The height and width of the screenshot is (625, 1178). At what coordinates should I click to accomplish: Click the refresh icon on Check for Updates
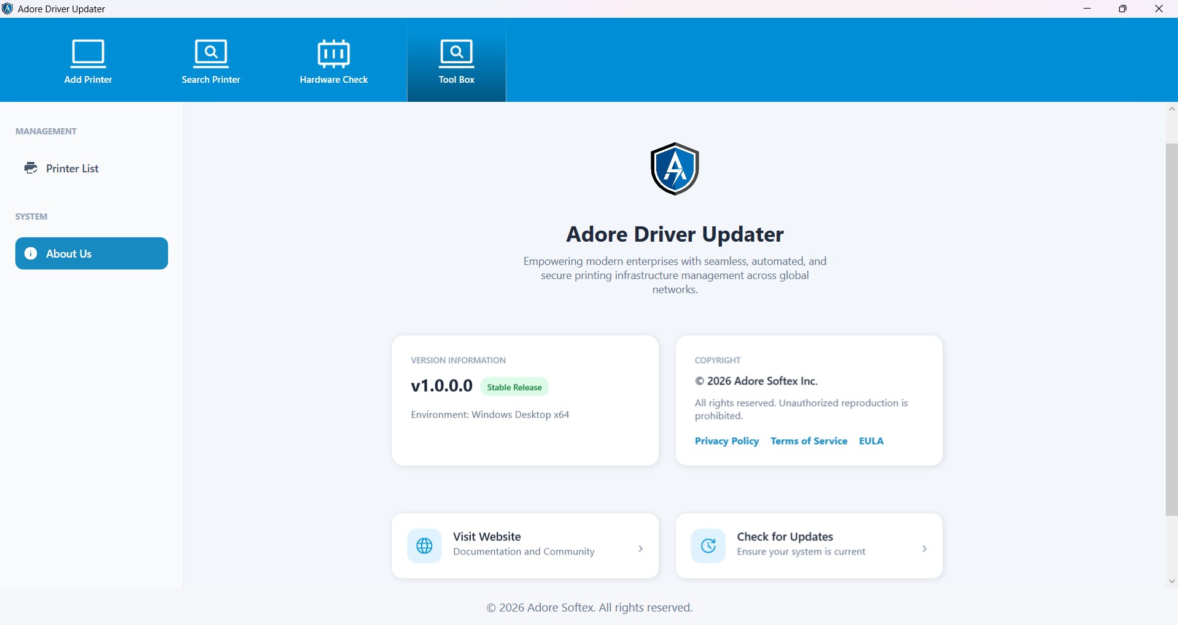coord(708,546)
